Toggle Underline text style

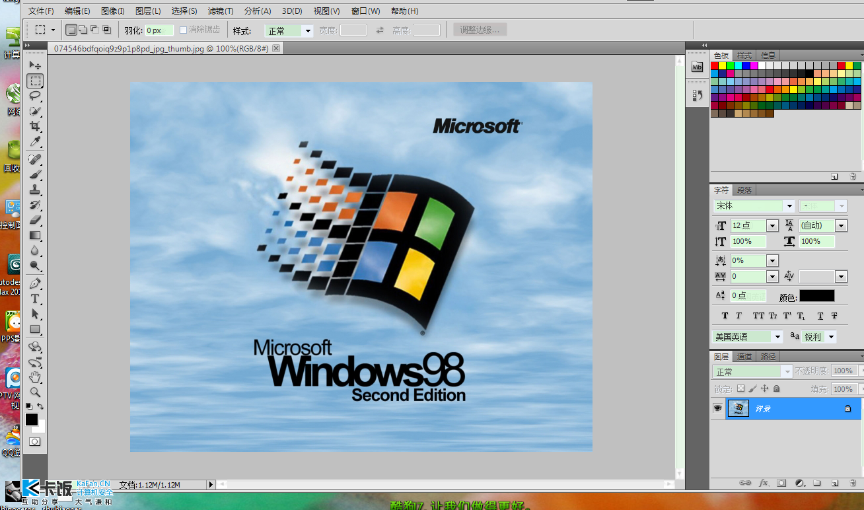click(x=820, y=316)
